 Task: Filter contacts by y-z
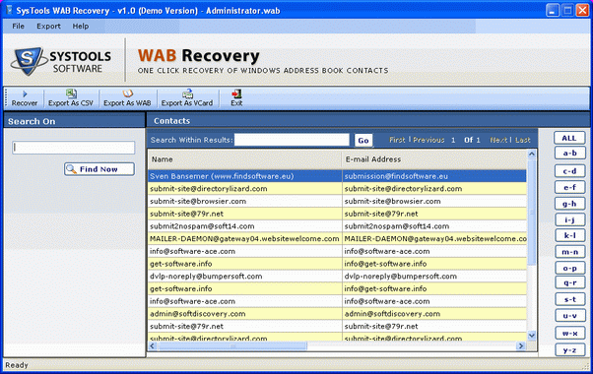(570, 349)
